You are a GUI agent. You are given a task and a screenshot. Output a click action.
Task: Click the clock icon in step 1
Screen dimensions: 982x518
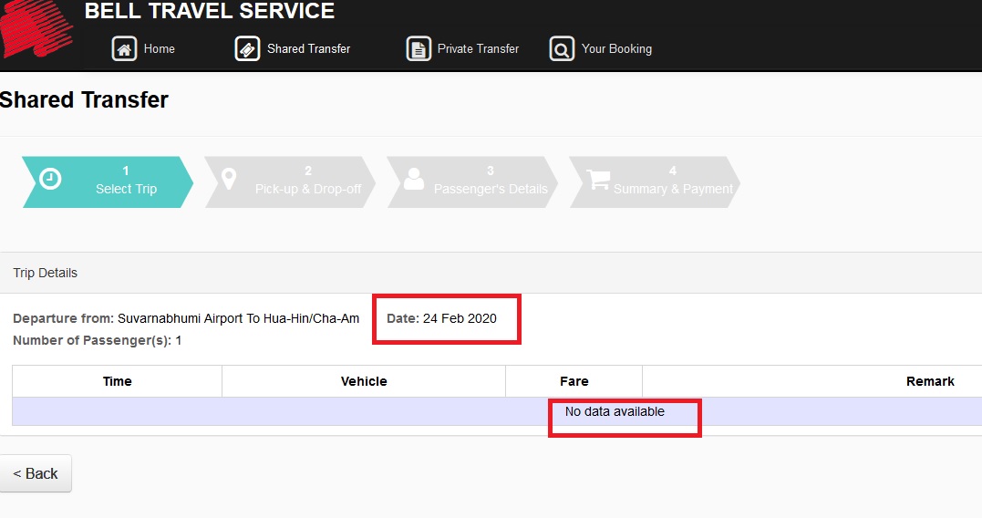pyautogui.click(x=51, y=179)
